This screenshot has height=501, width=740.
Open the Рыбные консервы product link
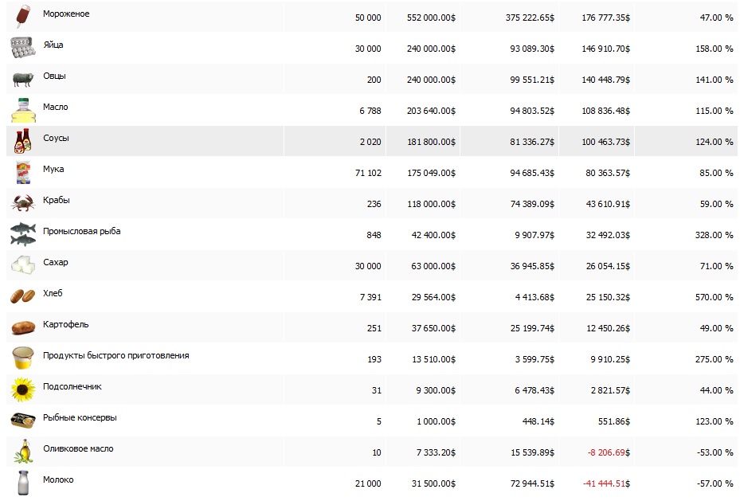point(80,418)
